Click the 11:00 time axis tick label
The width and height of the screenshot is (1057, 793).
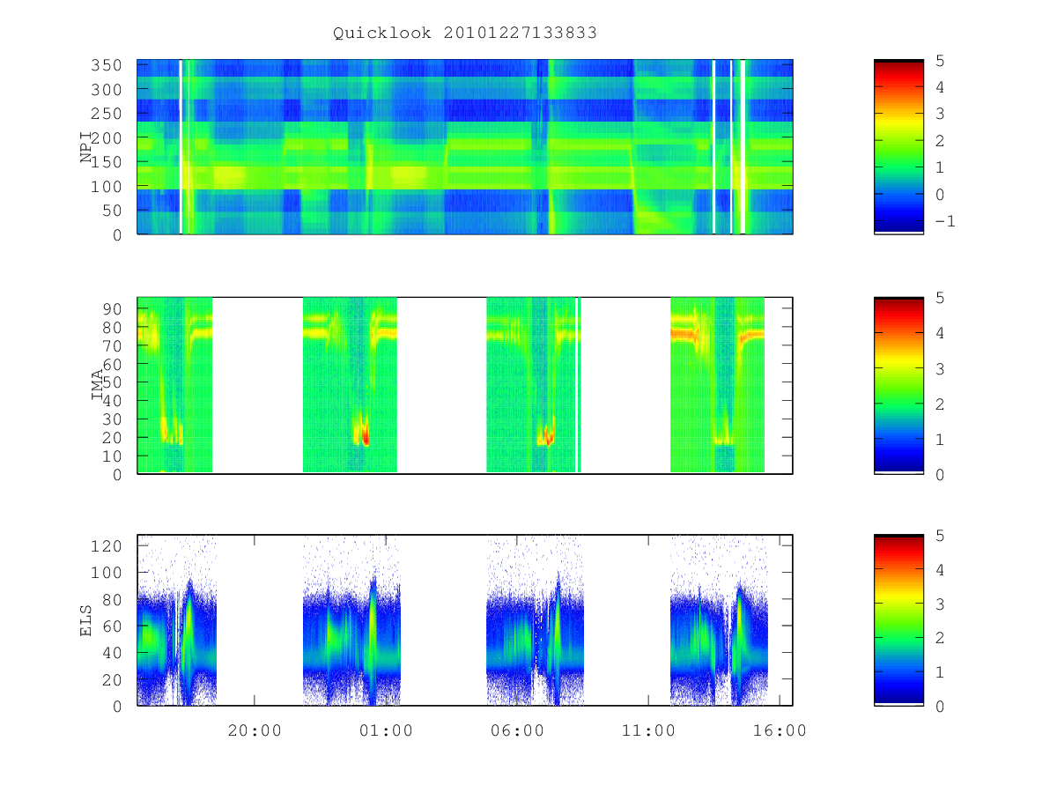648,730
